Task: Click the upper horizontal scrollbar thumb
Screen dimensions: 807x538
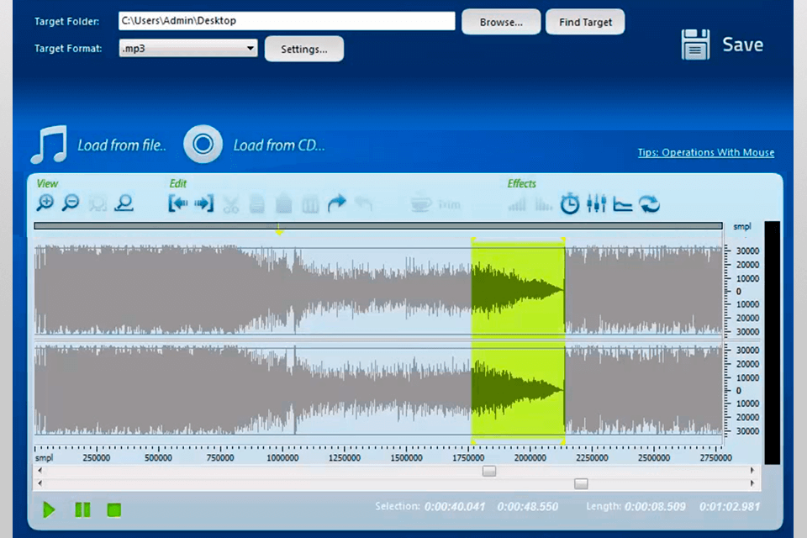Action: pos(488,472)
